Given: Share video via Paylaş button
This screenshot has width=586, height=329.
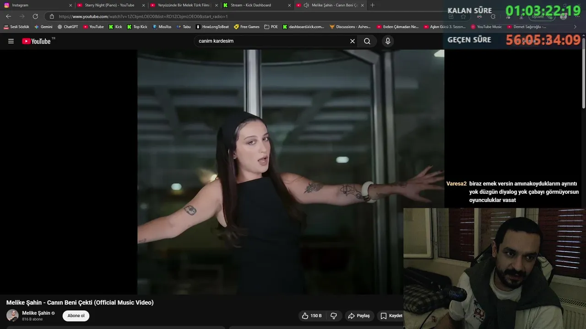Looking at the screenshot, I should (x=359, y=316).
